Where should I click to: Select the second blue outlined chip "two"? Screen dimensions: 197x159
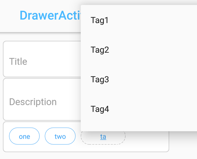60,136
